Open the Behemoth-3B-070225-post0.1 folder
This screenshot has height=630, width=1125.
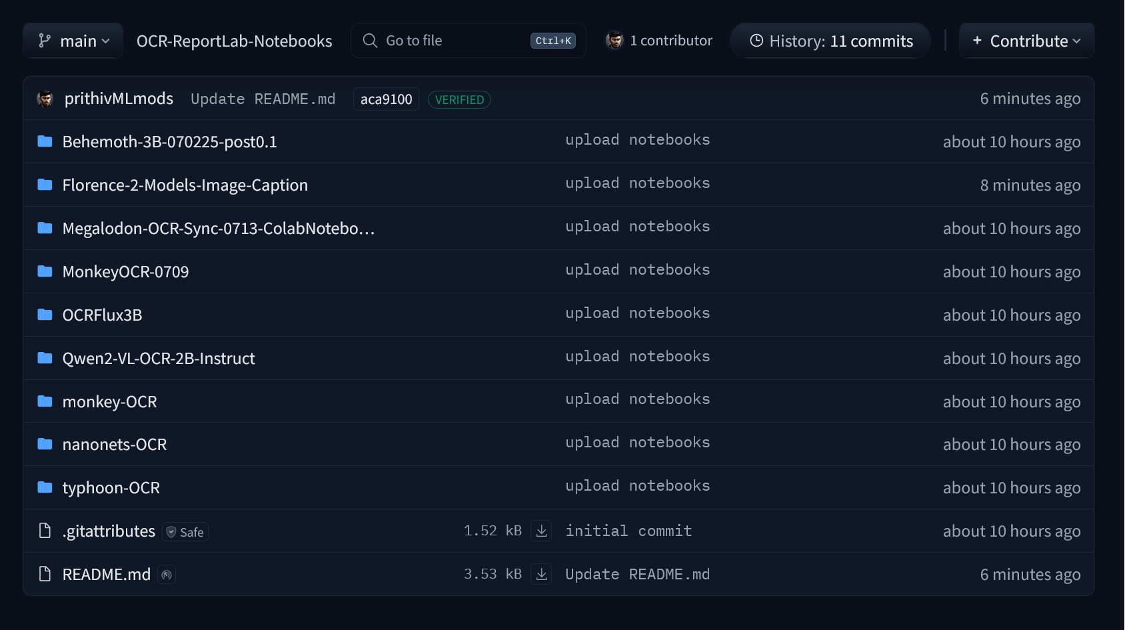click(x=169, y=142)
